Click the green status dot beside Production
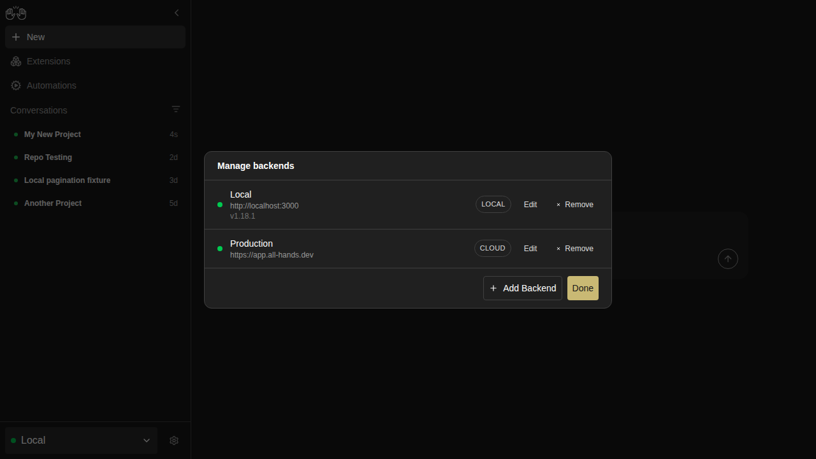Image resolution: width=816 pixels, height=459 pixels. tap(220, 249)
